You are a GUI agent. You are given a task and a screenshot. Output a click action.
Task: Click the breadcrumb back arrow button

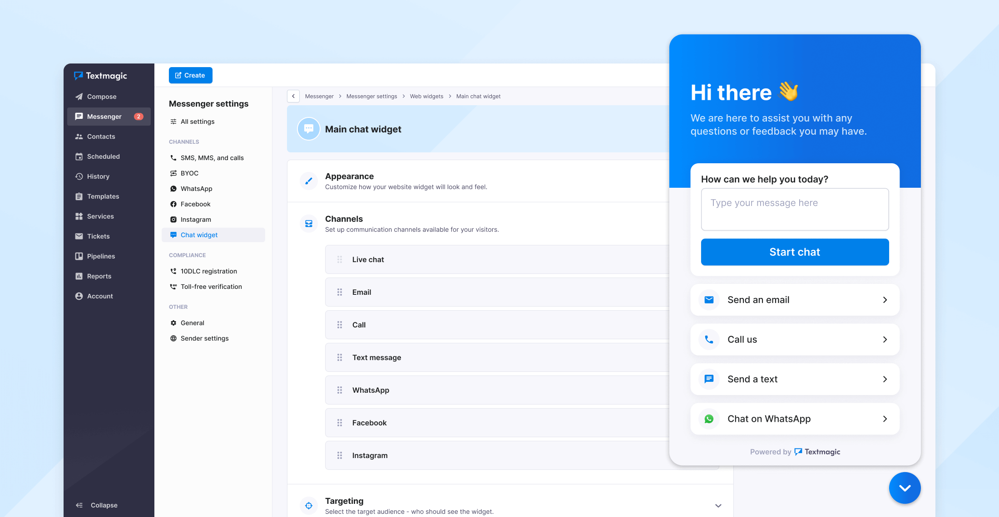(x=293, y=96)
